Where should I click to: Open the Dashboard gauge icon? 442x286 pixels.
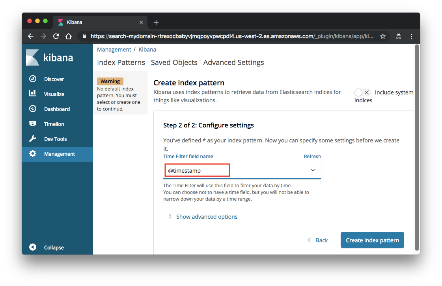point(33,109)
